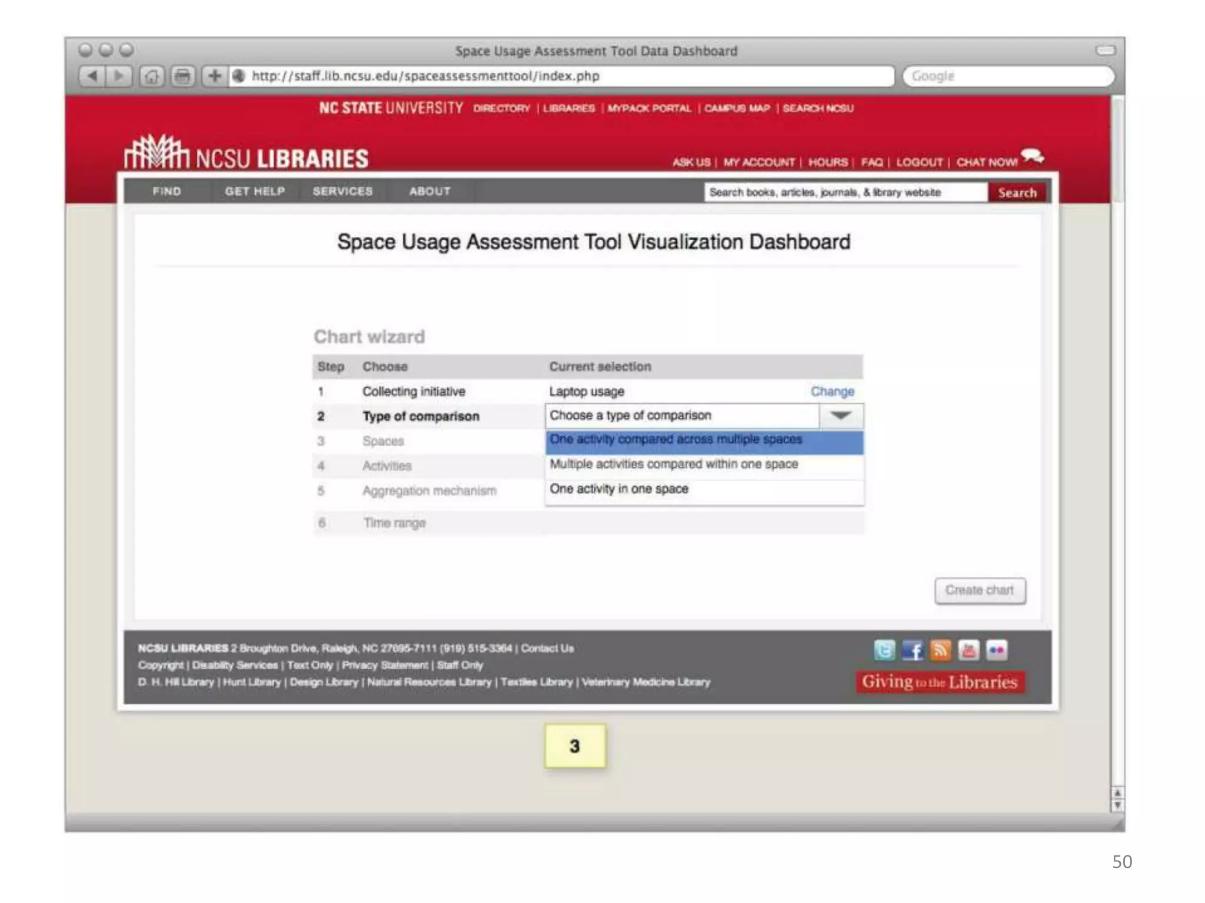Click the add bookmark plus button
Viewport: 1205px width, 903px height.
215,76
